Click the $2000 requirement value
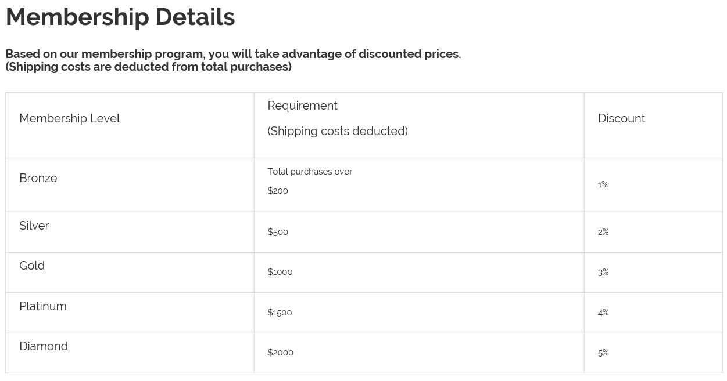727x381 pixels. [280, 353]
